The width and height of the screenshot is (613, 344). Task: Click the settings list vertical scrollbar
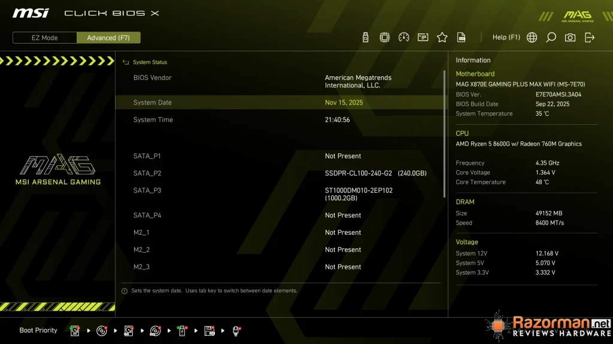click(444, 134)
